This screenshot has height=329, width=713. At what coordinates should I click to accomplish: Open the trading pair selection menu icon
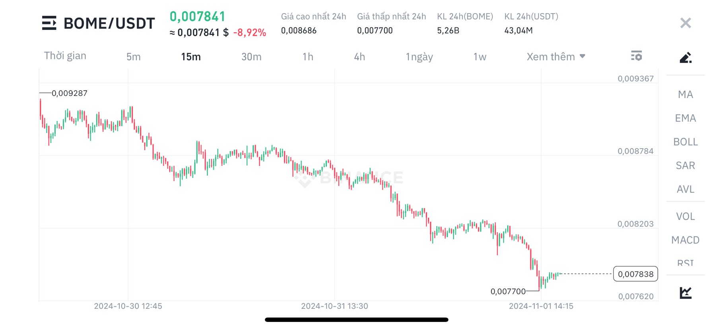tap(49, 23)
